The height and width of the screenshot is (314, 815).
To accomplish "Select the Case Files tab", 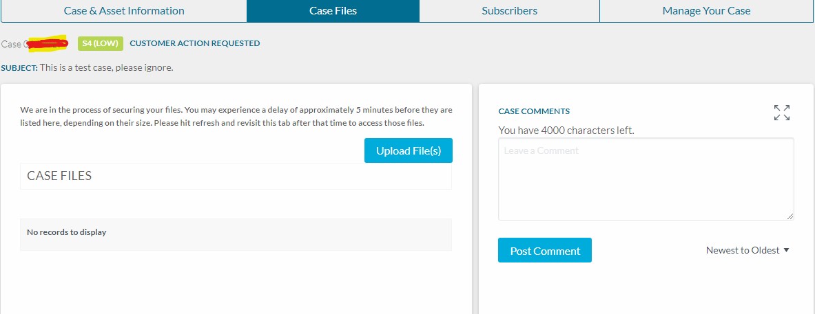I will pos(333,11).
